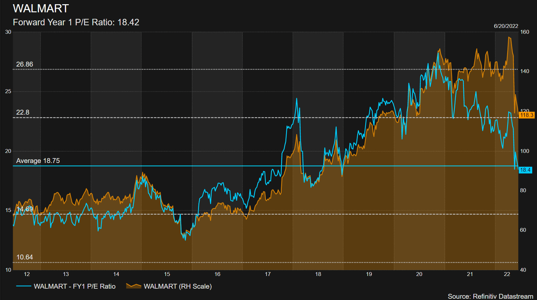Click the 100 tick on the price axis

click(525, 151)
